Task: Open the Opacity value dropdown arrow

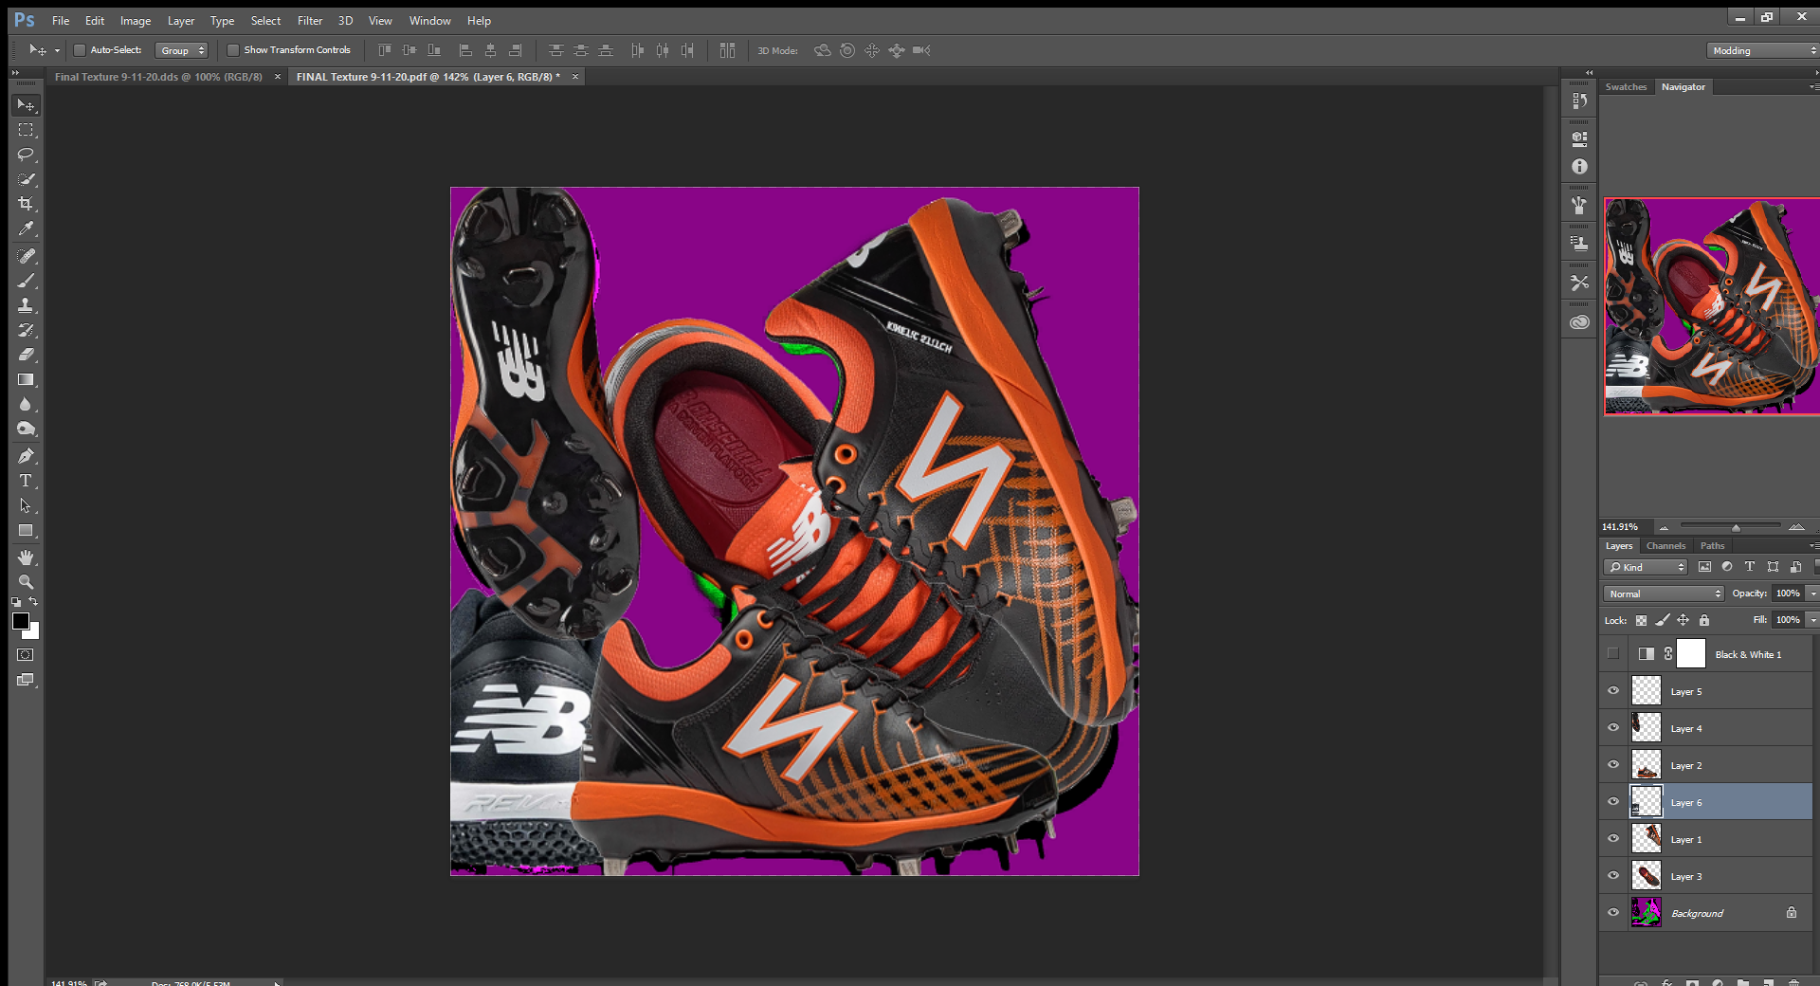Action: [1812, 593]
